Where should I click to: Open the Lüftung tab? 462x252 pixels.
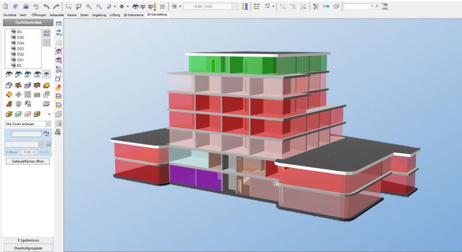[x=115, y=14]
